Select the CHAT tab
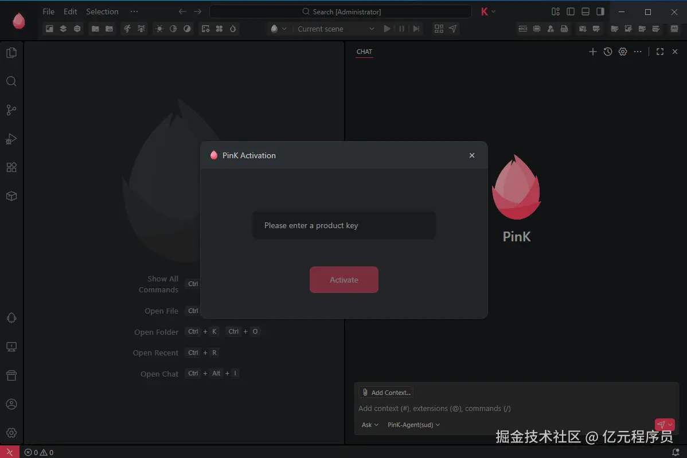 pos(364,52)
